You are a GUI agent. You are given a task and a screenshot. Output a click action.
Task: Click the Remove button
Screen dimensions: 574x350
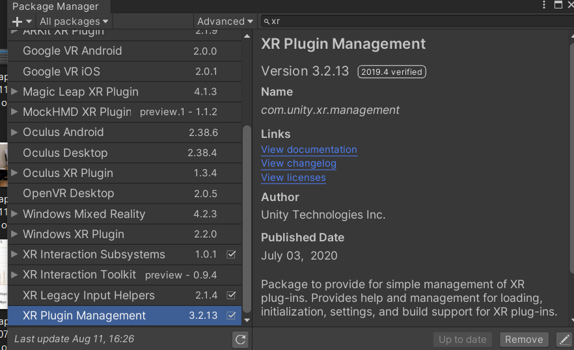(x=524, y=340)
